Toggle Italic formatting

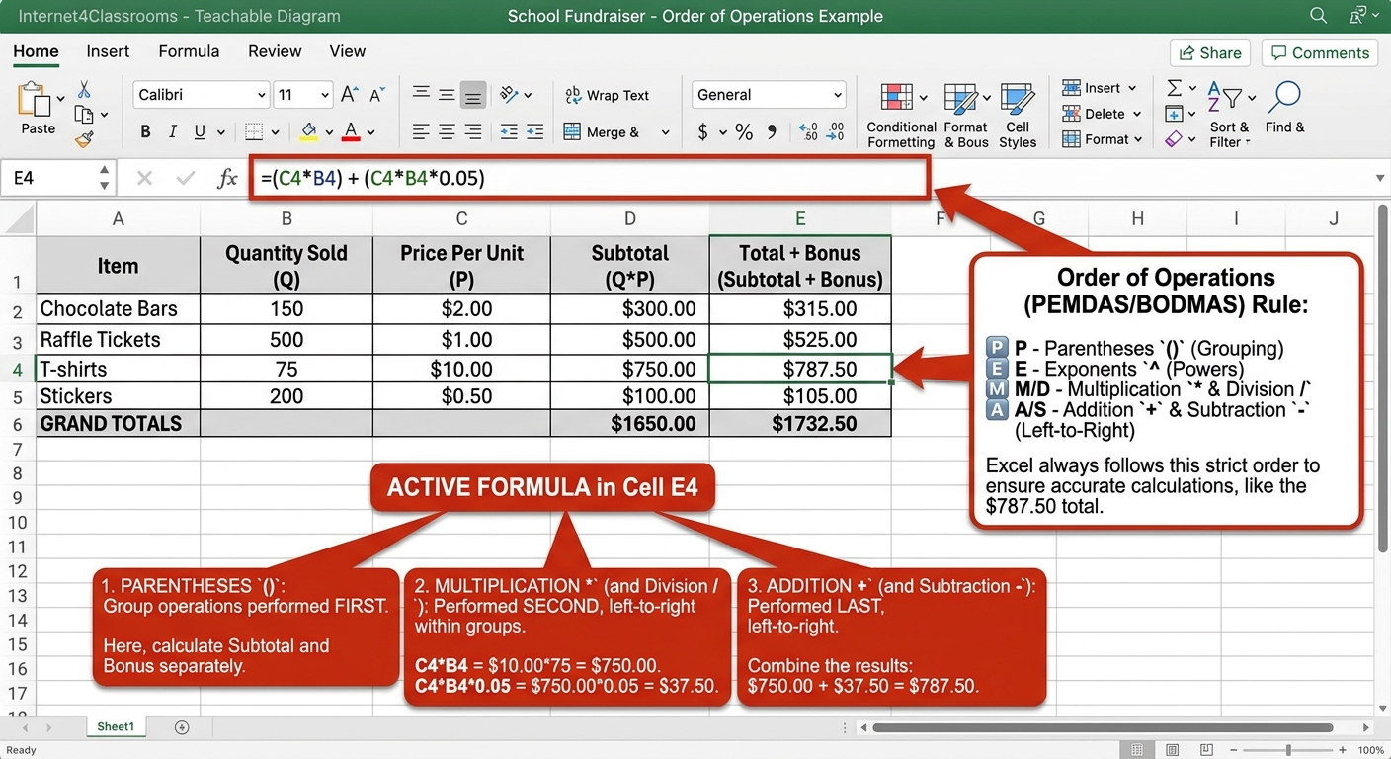[x=173, y=131]
